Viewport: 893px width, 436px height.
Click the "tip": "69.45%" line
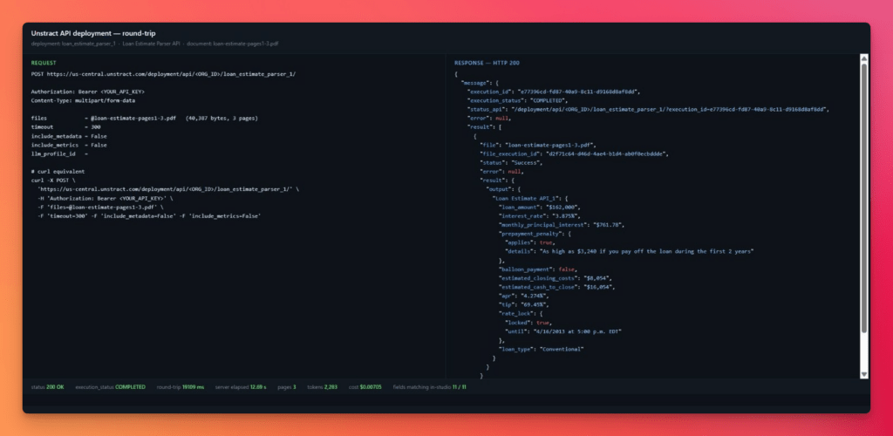[x=522, y=305]
